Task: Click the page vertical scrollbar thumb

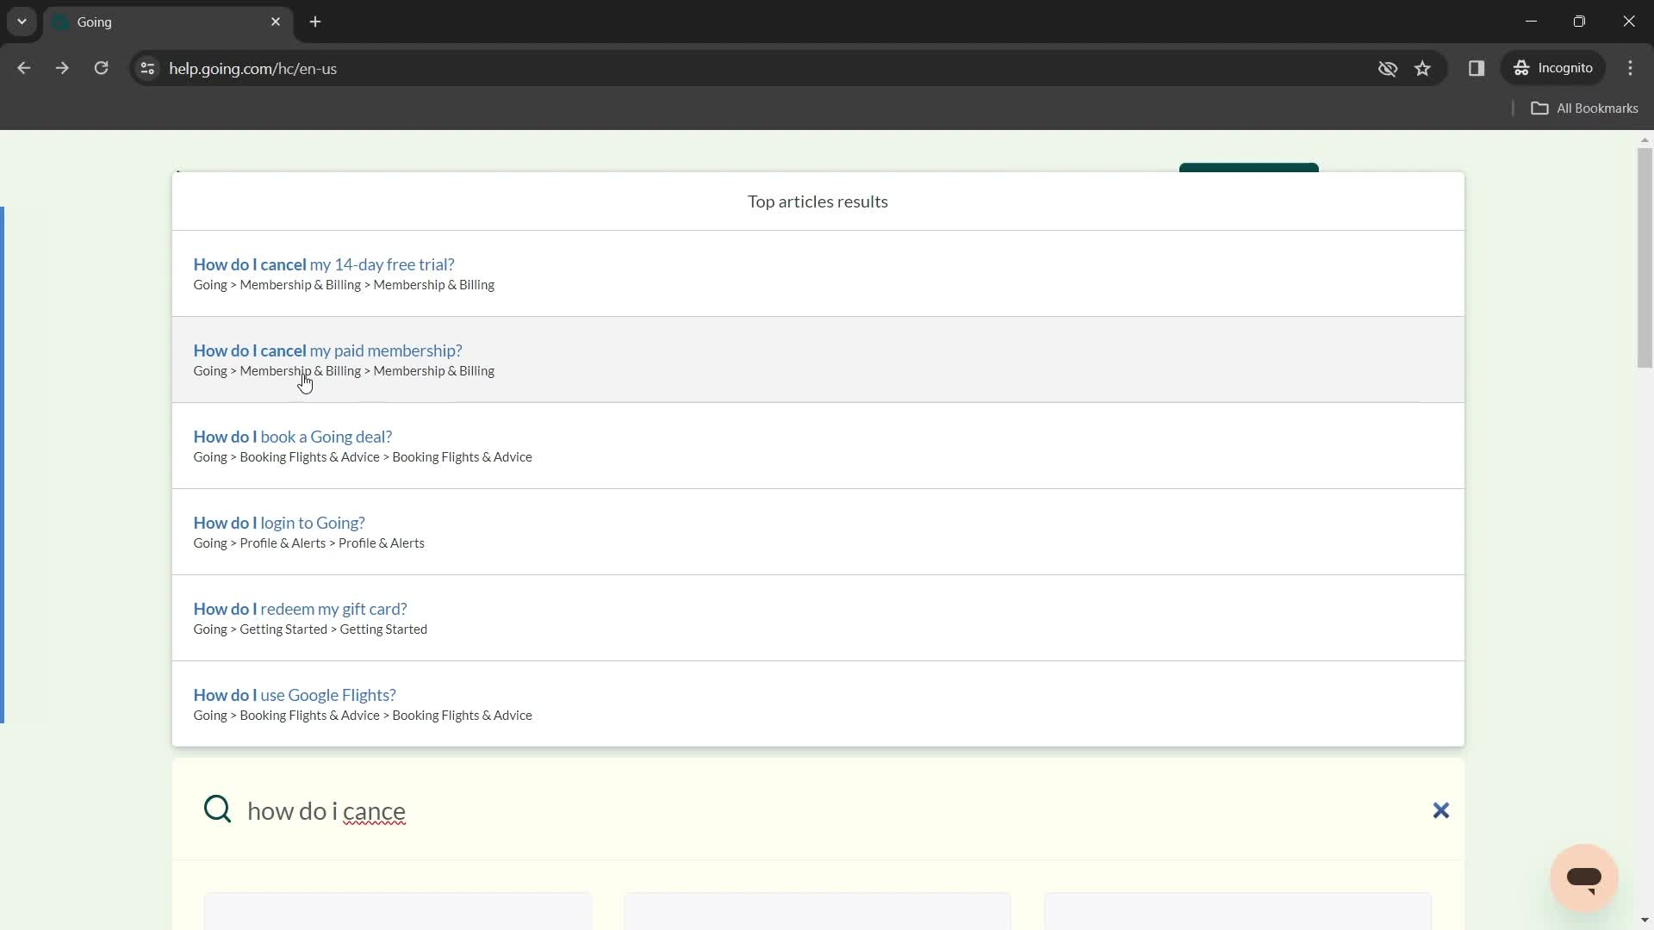Action: point(1645,258)
